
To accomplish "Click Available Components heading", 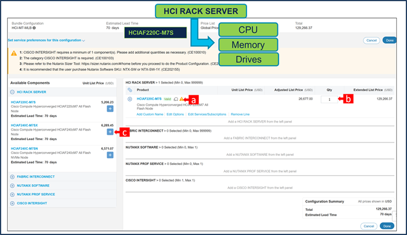I will pos(30,83).
